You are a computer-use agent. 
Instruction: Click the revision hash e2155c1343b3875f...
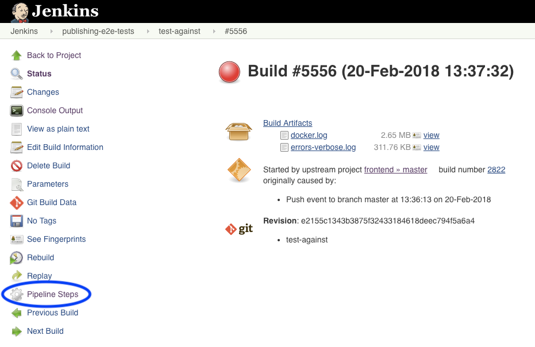(387, 221)
